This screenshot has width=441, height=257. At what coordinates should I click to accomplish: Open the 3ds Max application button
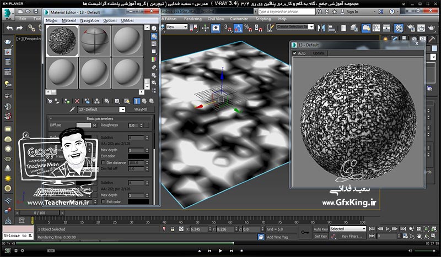[8, 14]
